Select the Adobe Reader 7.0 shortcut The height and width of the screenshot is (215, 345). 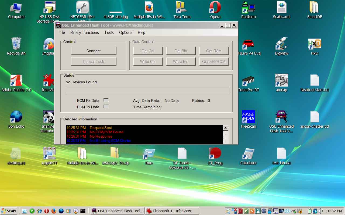[16, 84]
